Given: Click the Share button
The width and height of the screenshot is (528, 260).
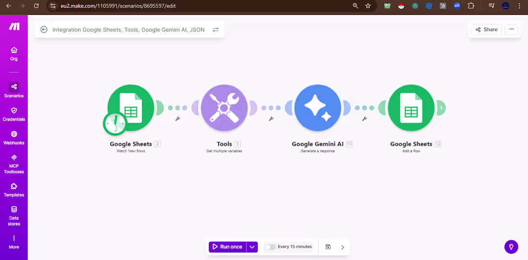Looking at the screenshot, I should click(x=486, y=30).
